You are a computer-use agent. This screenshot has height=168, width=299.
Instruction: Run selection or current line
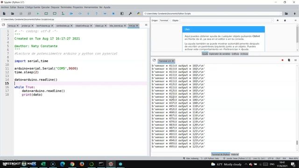[x=63, y=14]
